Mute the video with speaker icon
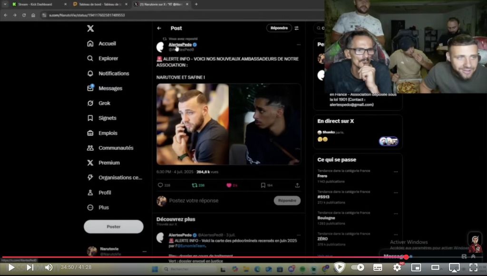The image size is (487, 276). 49,267
